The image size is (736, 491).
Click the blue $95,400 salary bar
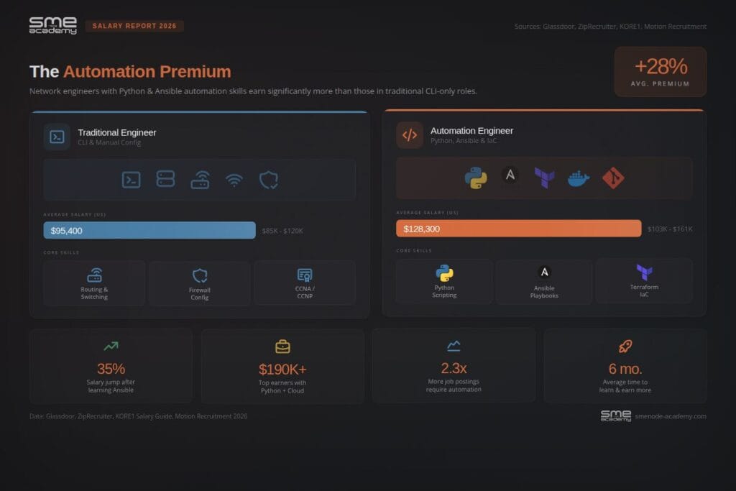(149, 231)
